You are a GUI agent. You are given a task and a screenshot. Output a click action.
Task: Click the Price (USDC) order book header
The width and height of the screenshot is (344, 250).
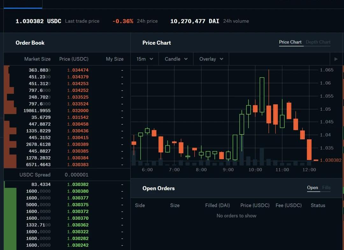pyautogui.click(x=74, y=59)
